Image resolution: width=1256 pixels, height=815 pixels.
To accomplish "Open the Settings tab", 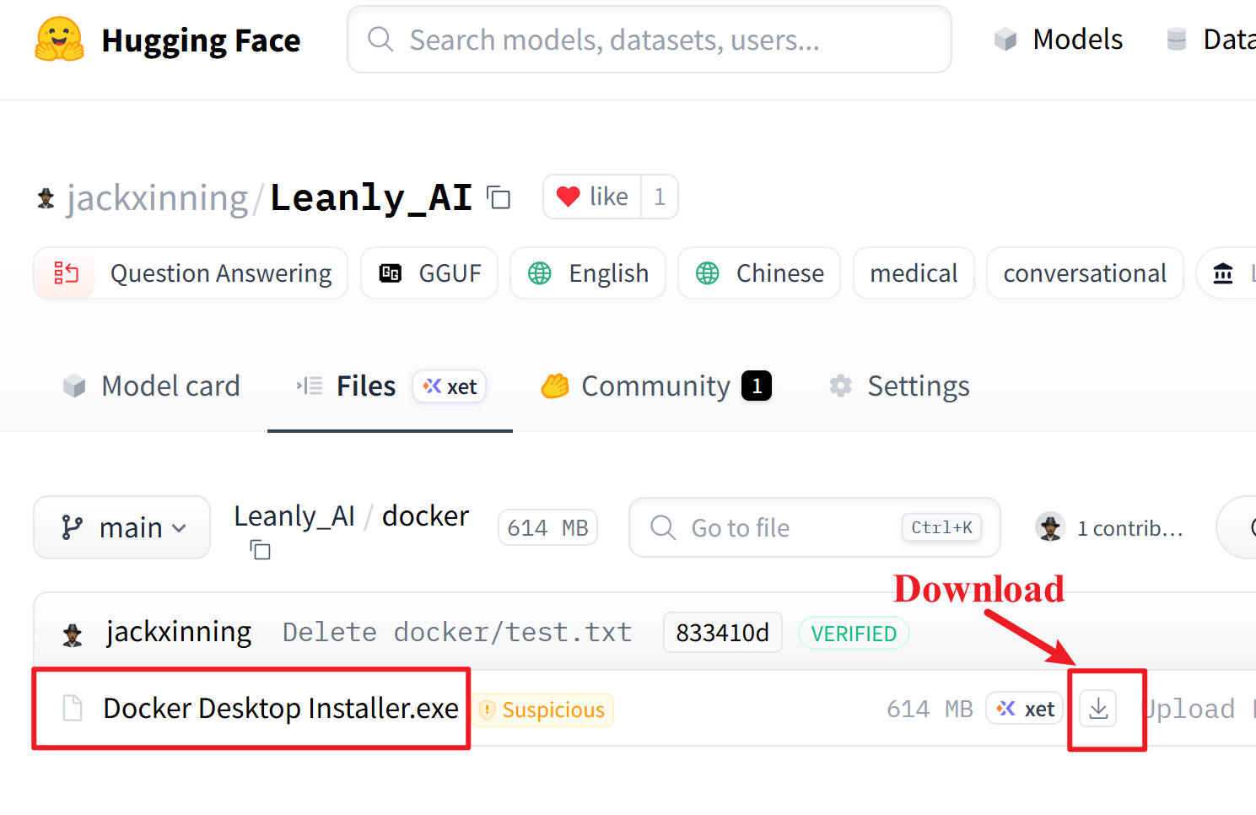I will click(899, 386).
